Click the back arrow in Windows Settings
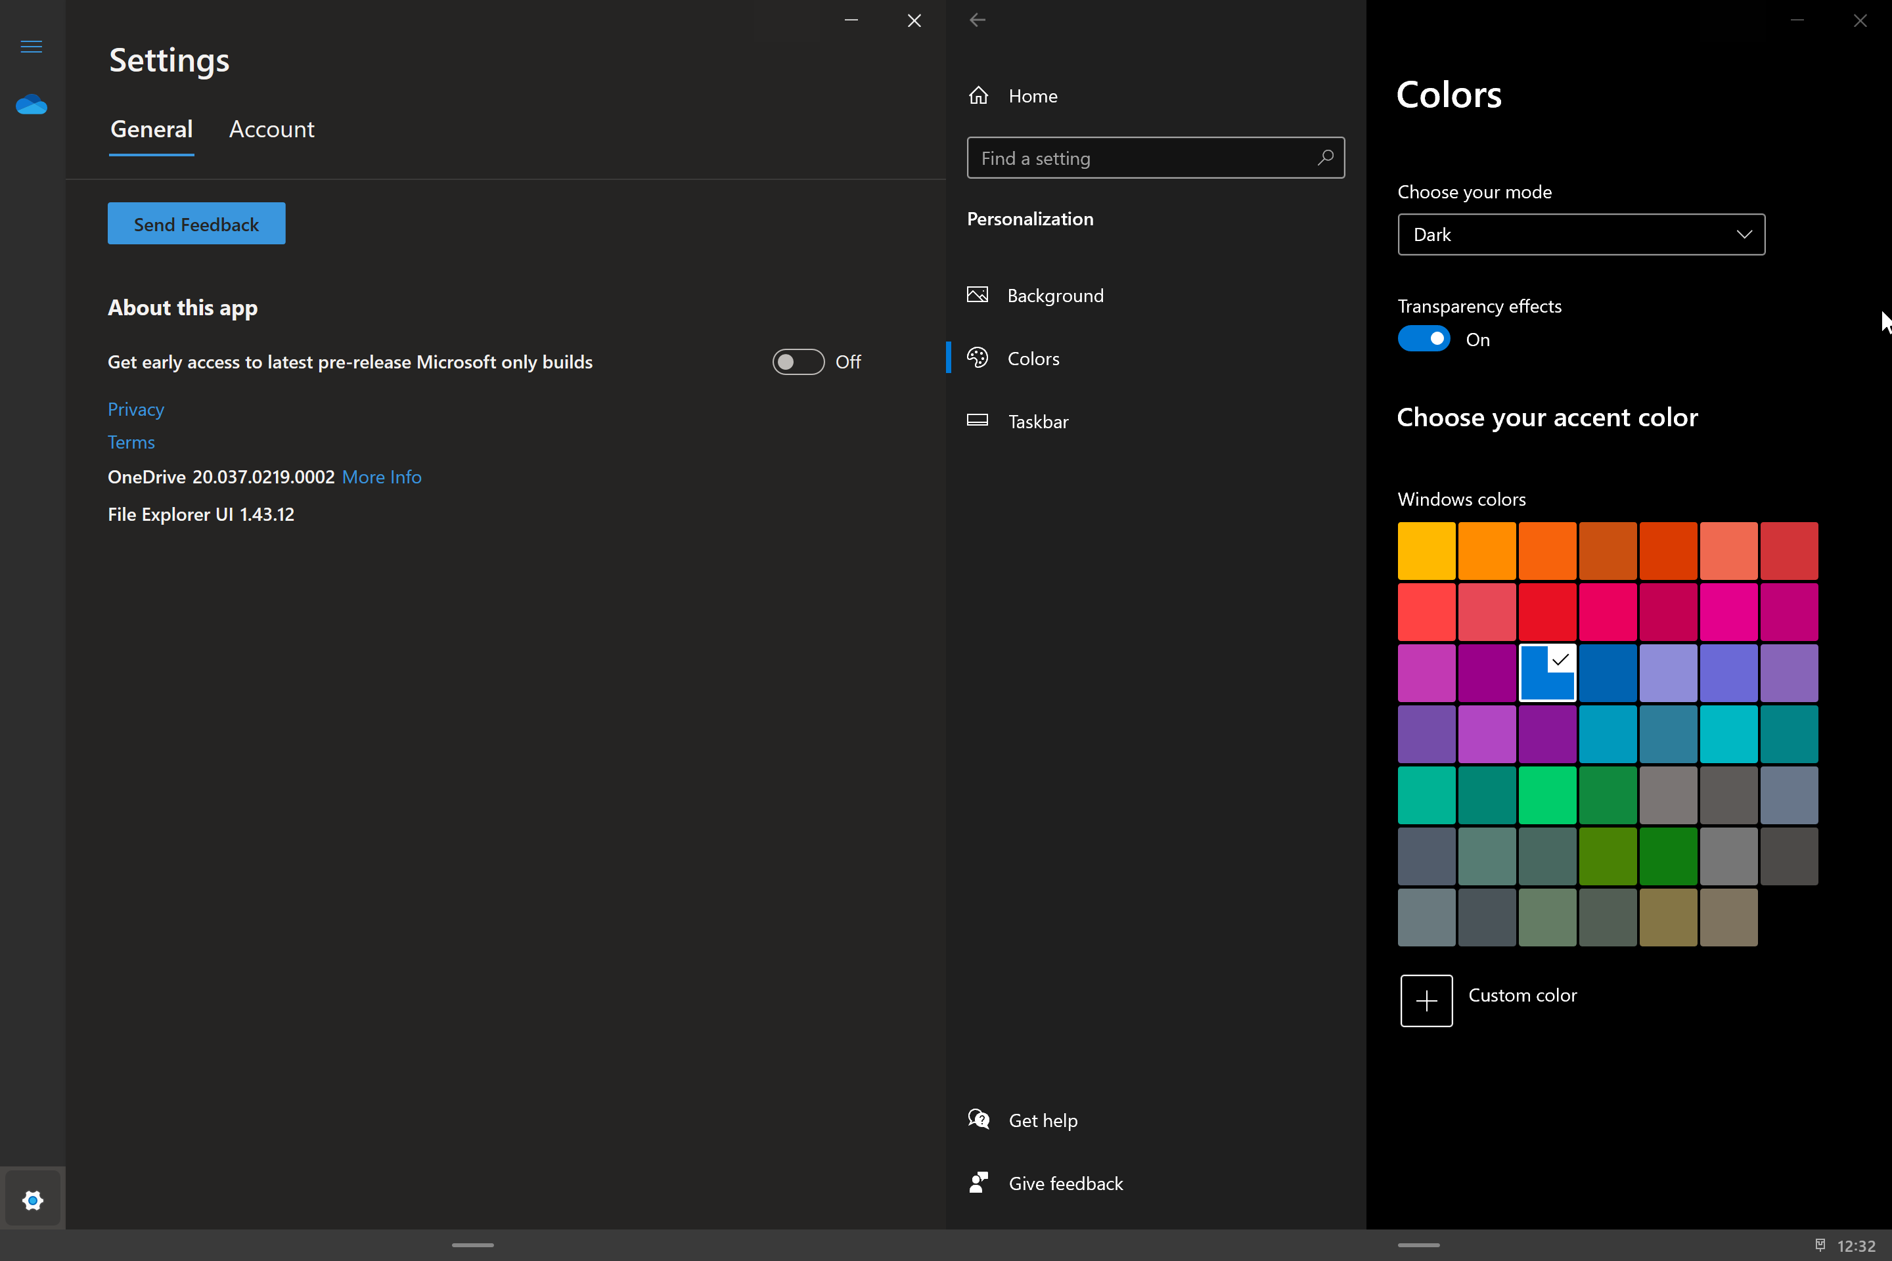Image resolution: width=1892 pixels, height=1261 pixels. point(978,20)
